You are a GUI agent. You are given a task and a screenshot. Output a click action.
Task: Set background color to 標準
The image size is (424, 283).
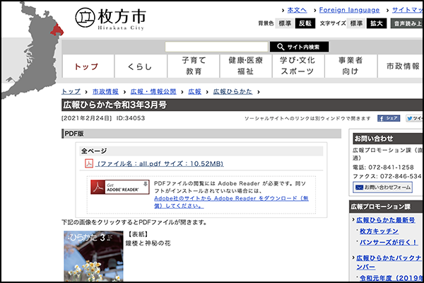coord(285,23)
